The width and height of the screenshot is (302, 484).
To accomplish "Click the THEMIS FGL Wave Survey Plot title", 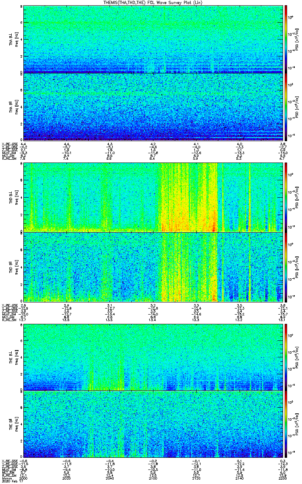I will coord(153,2).
